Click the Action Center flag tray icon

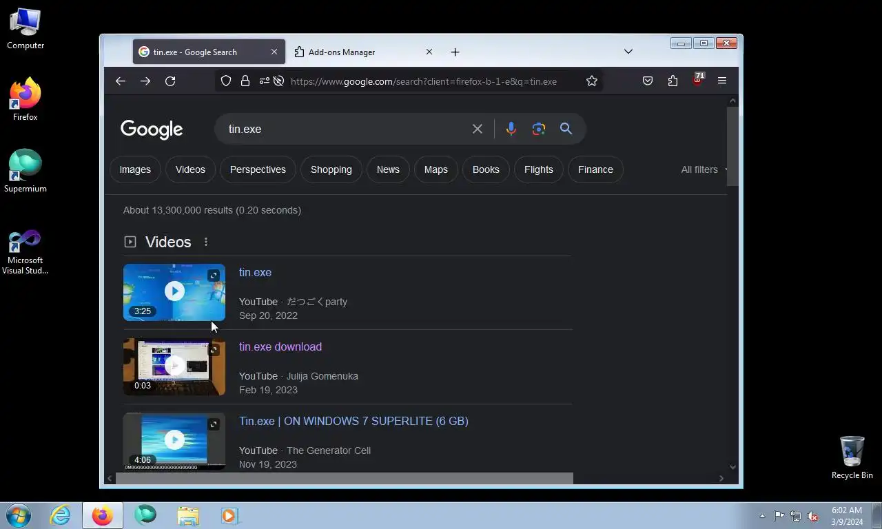point(779,516)
